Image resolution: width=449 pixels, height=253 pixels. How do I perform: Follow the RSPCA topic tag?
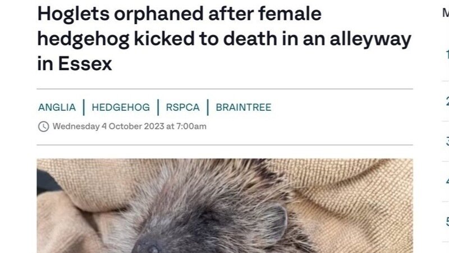[x=183, y=107]
